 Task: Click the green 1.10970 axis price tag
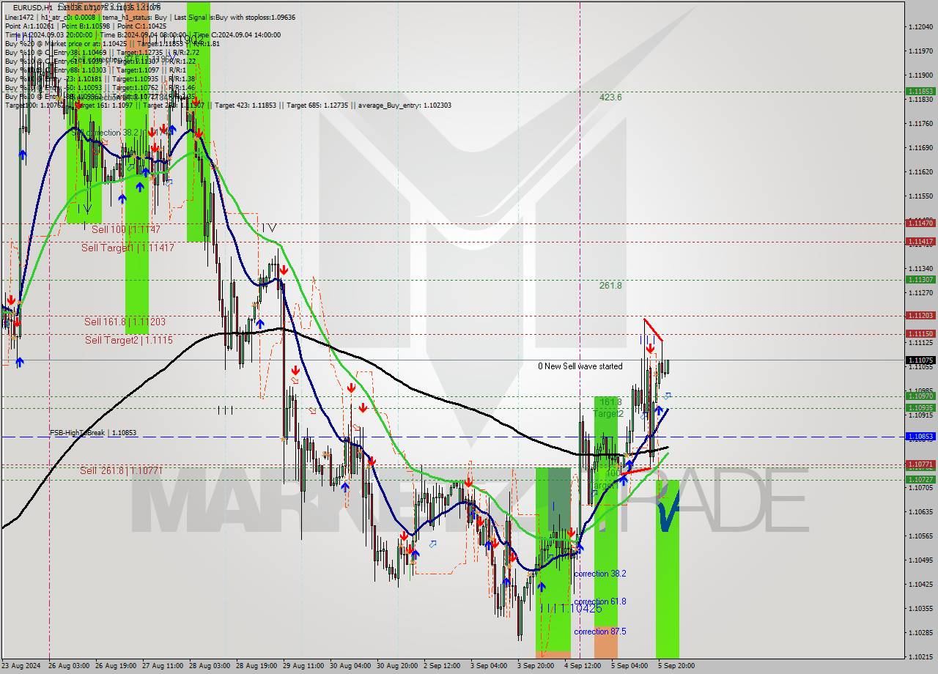tap(920, 396)
